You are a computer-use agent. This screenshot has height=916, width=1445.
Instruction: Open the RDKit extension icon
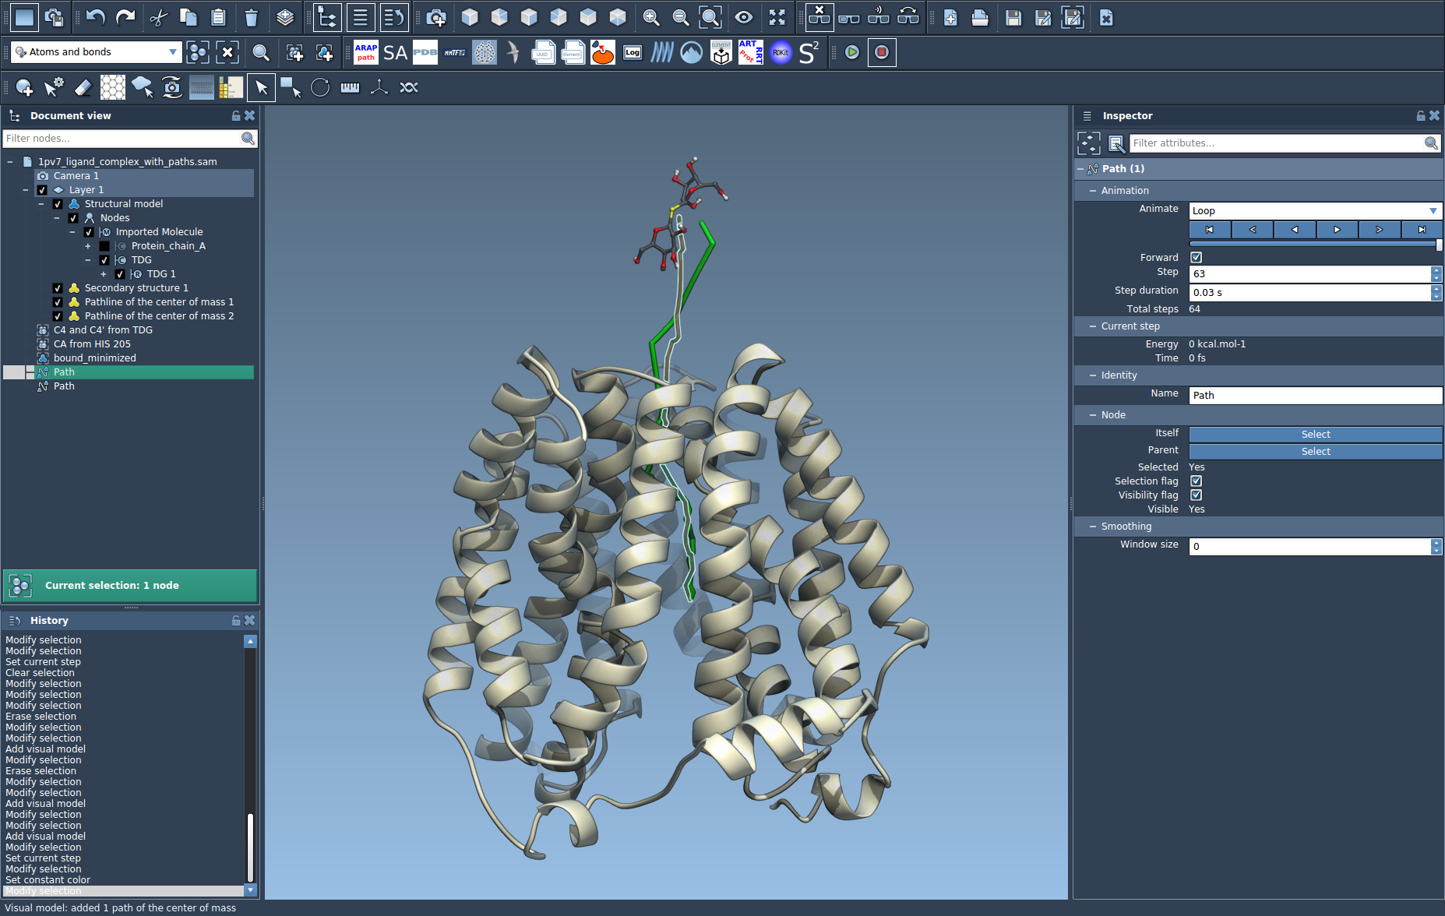click(x=781, y=52)
